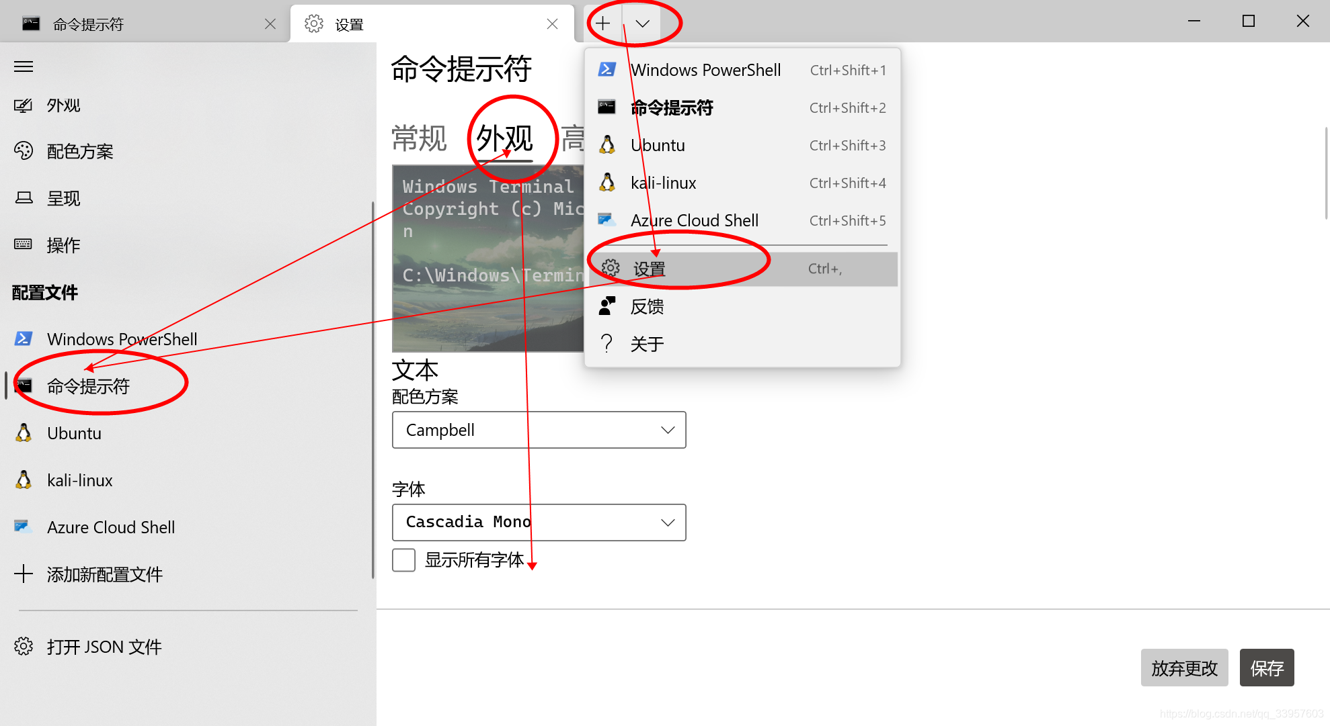Open 关于 from the dropdown menu
Image resolution: width=1330 pixels, height=726 pixels.
(x=646, y=343)
